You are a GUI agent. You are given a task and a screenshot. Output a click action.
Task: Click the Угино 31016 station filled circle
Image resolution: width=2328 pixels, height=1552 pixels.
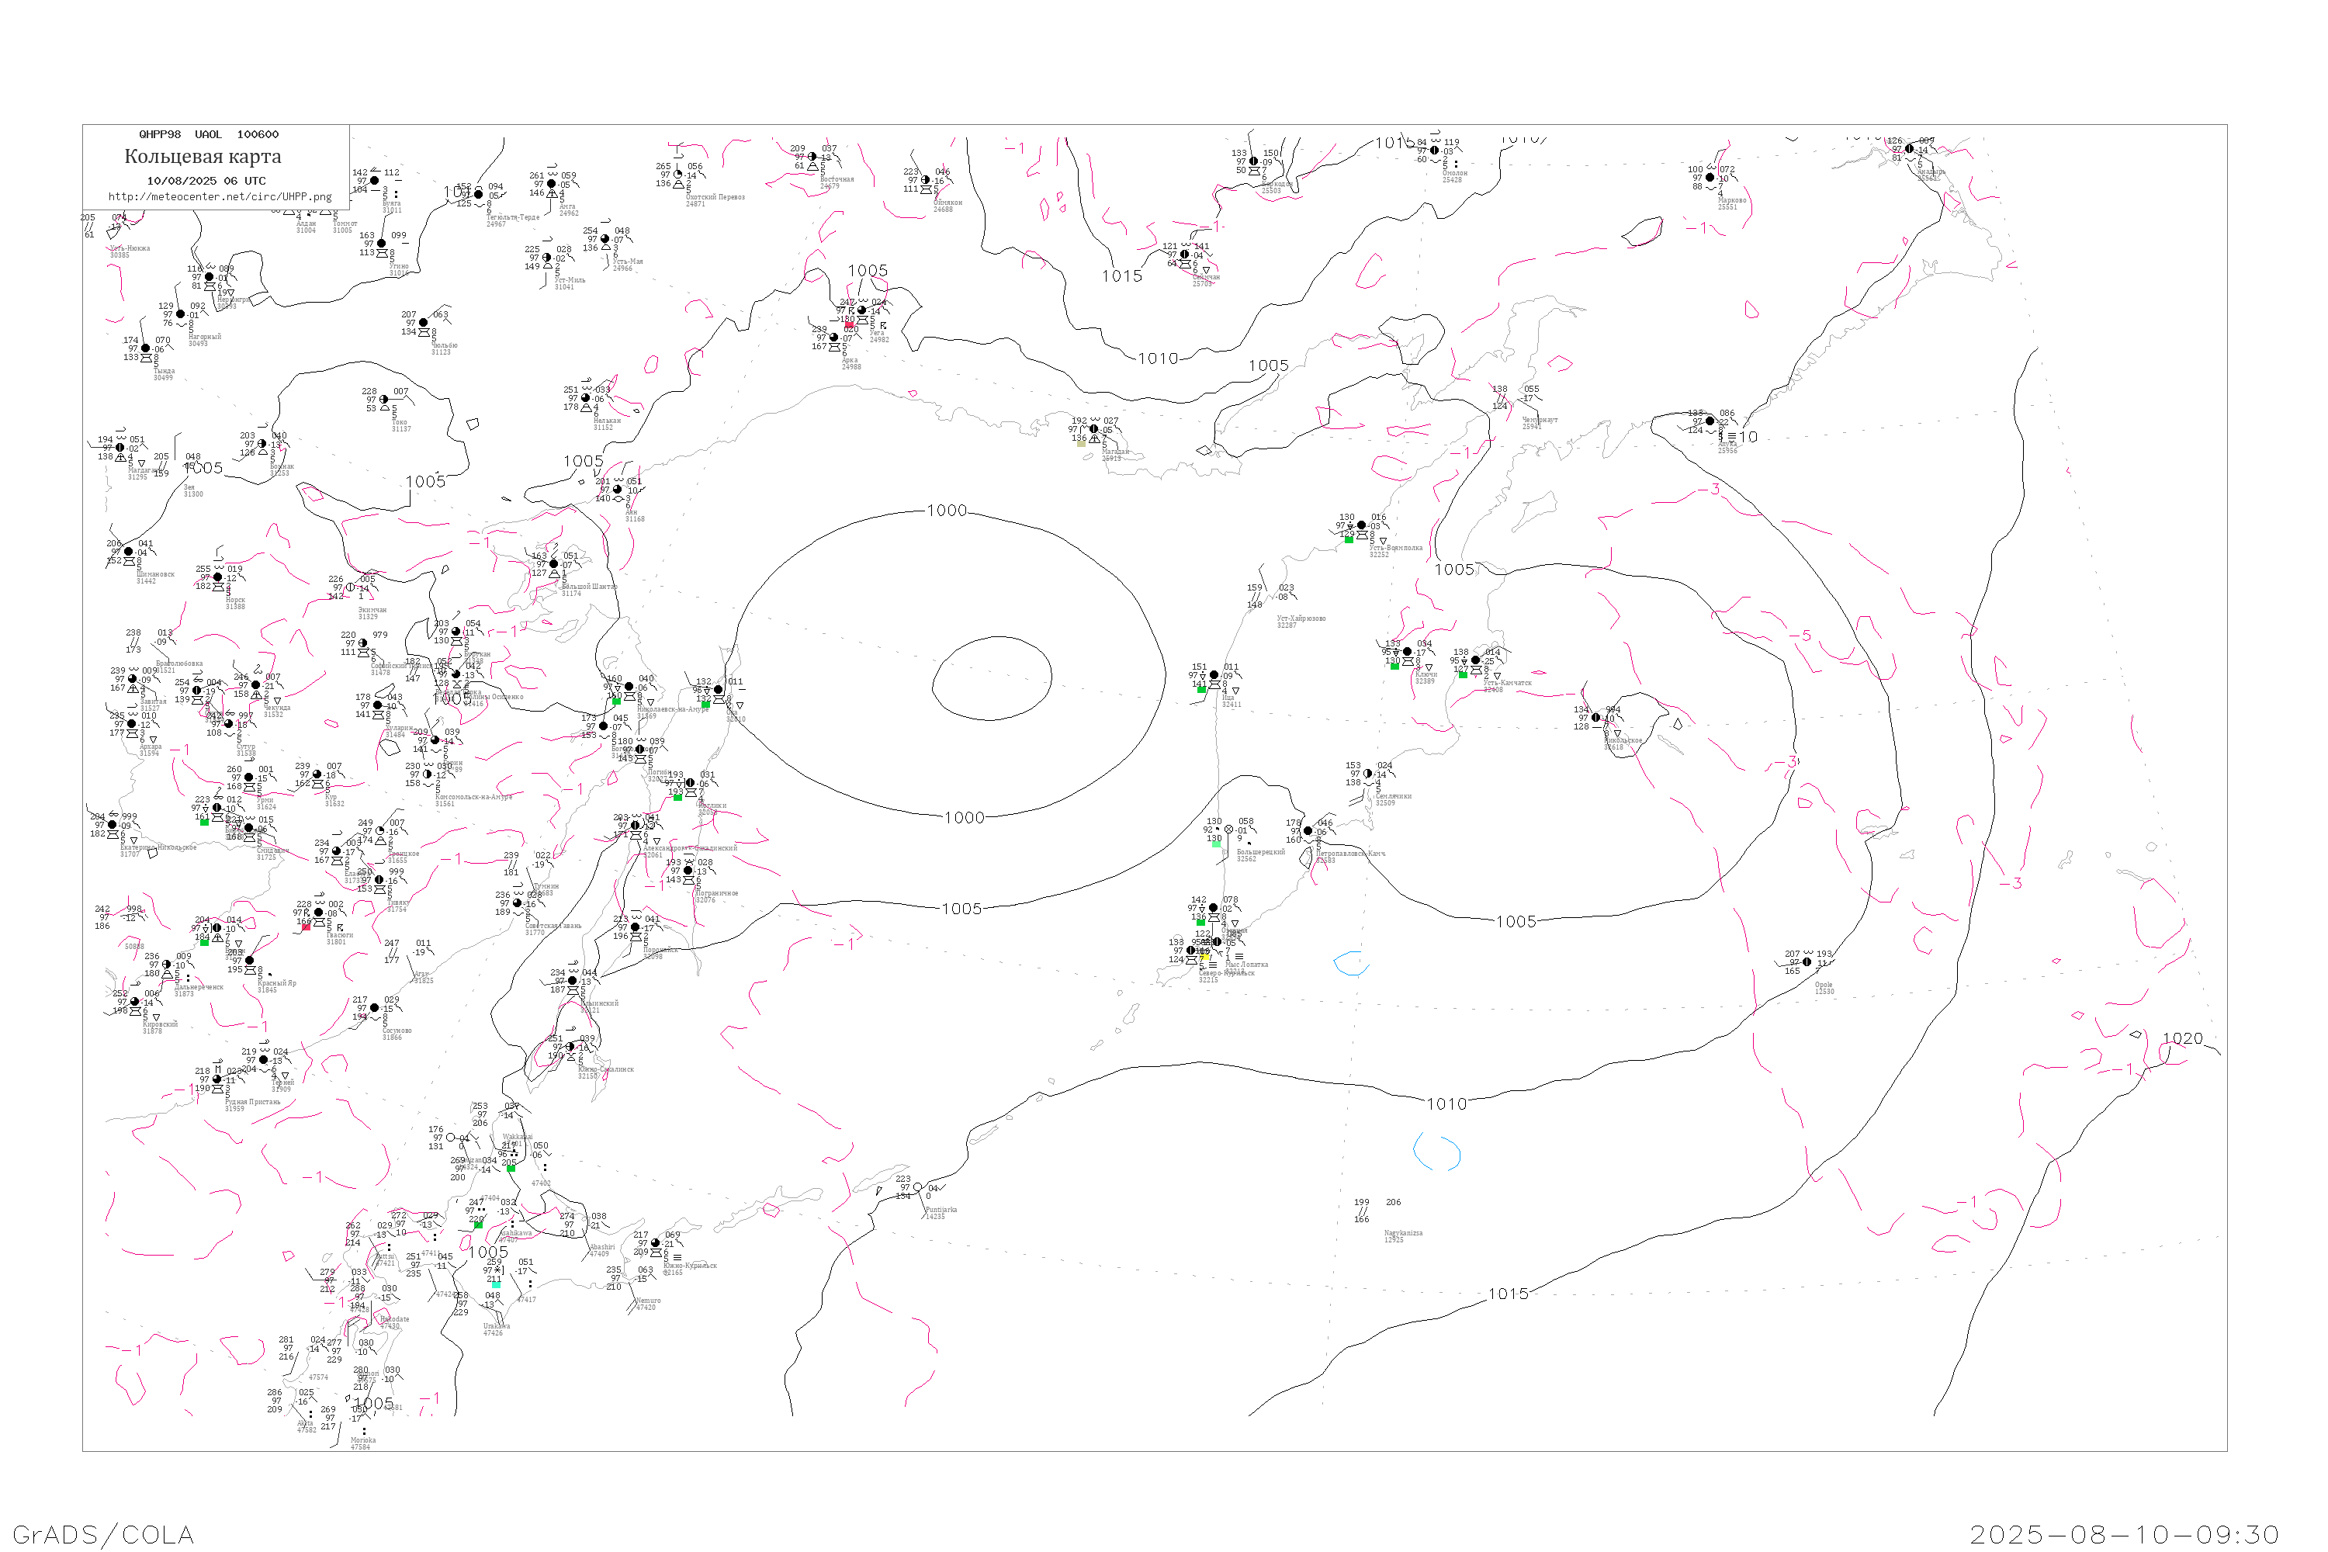382,244
